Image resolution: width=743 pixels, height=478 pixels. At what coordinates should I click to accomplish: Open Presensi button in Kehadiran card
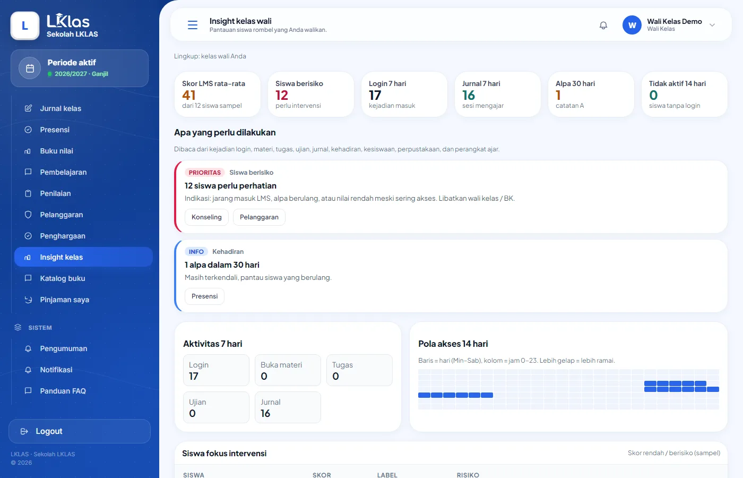tap(204, 296)
